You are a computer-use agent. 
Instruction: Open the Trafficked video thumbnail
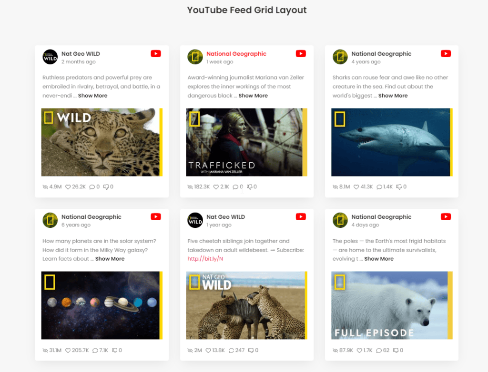246,142
